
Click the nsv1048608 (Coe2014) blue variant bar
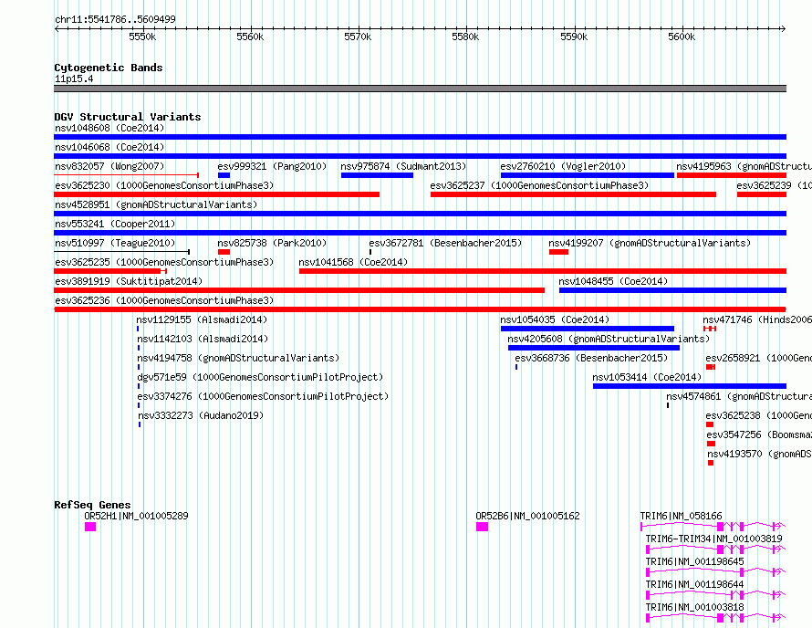[420, 137]
